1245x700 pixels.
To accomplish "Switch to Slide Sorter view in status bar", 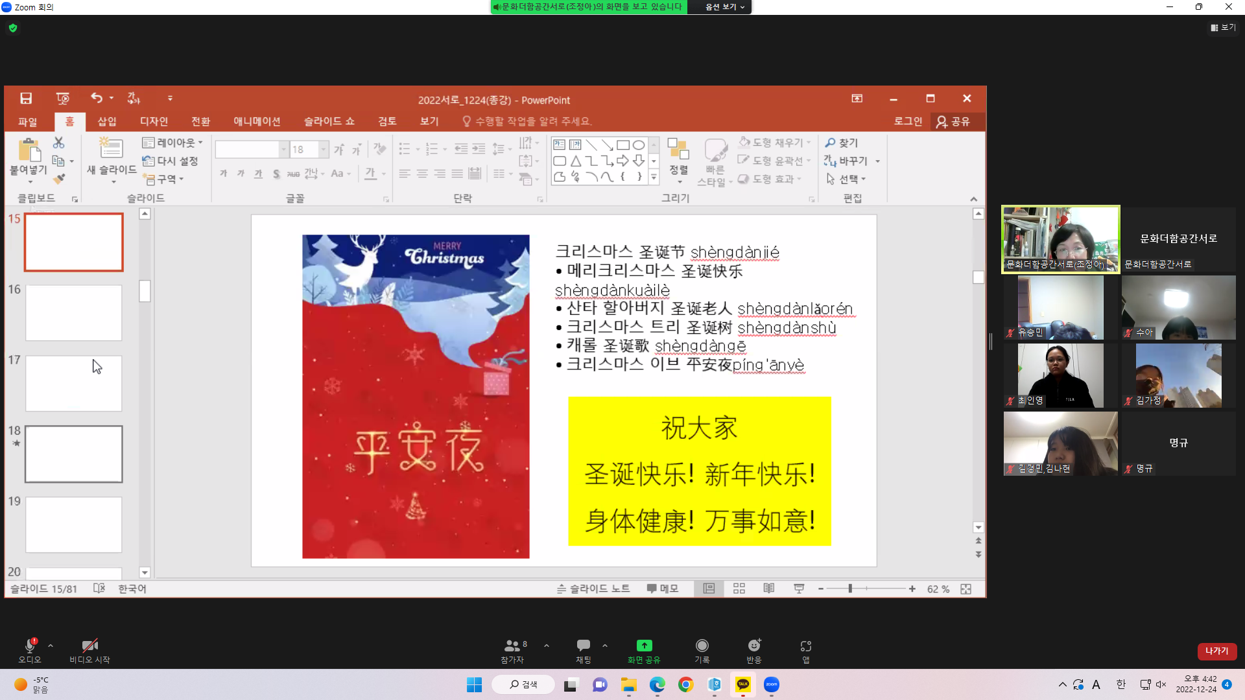I will click(x=739, y=589).
